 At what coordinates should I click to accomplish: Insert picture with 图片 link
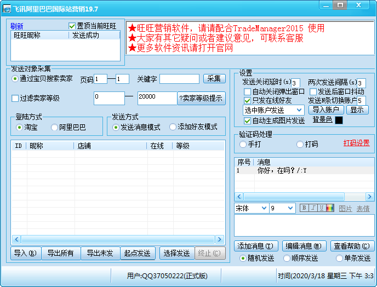coord(345,209)
